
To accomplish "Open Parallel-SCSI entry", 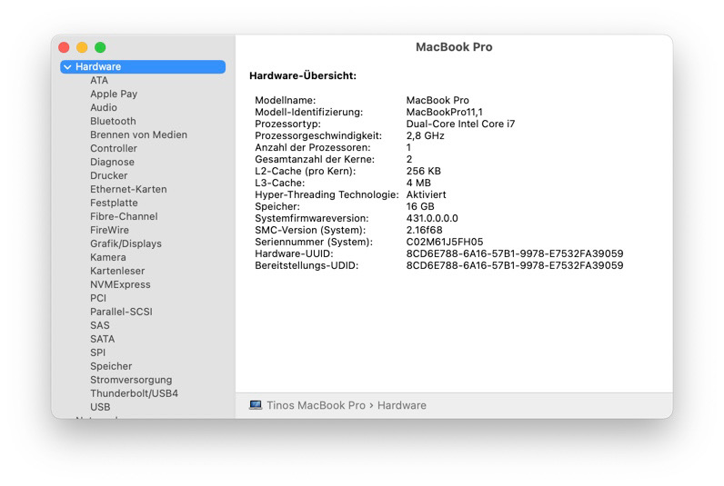I will tap(121, 312).
